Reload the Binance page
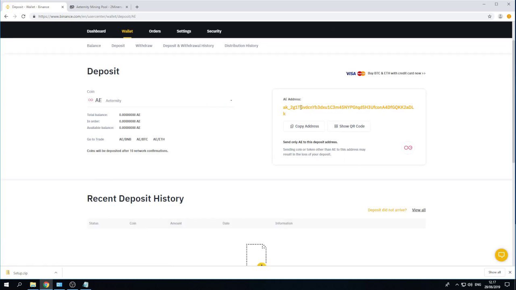This screenshot has height=290, width=516. 23,17
